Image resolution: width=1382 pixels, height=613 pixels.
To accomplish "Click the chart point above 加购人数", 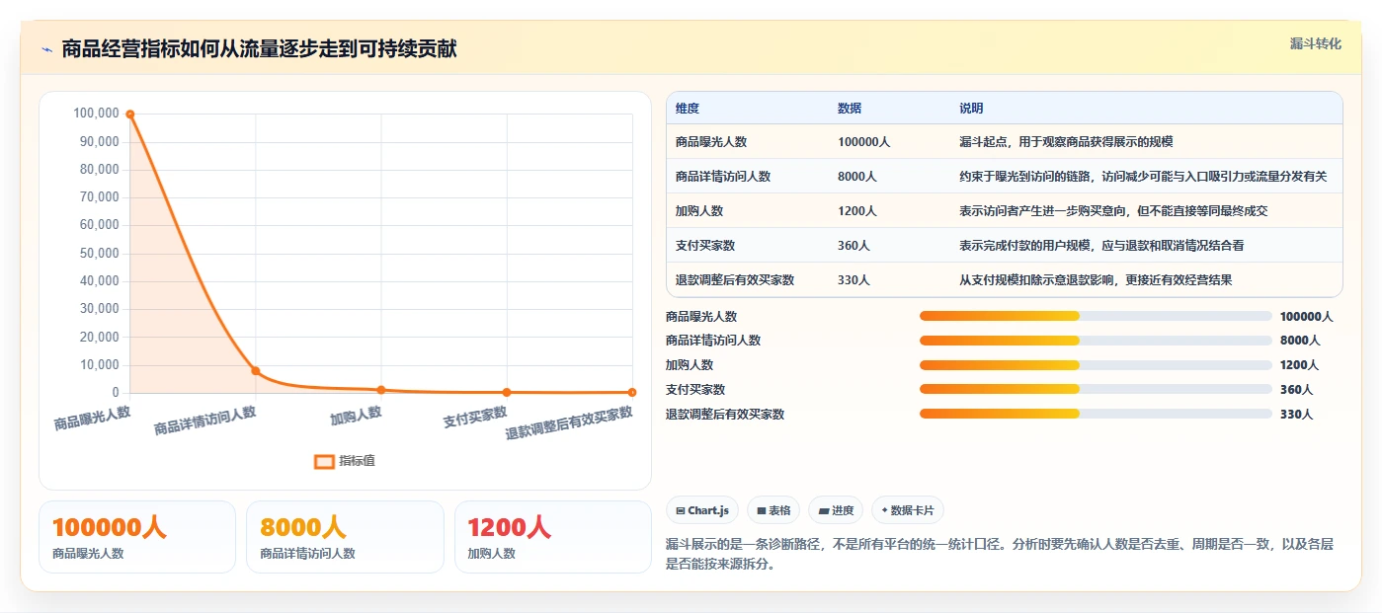I will [381, 390].
